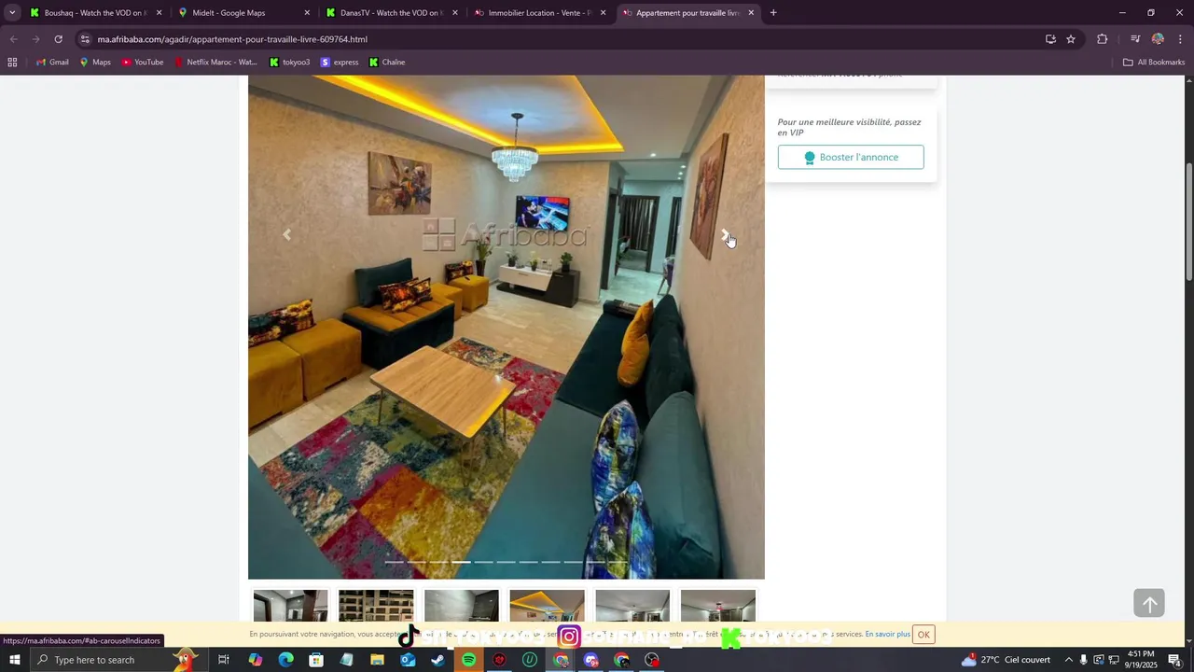Open Outlook from taskbar

408,660
